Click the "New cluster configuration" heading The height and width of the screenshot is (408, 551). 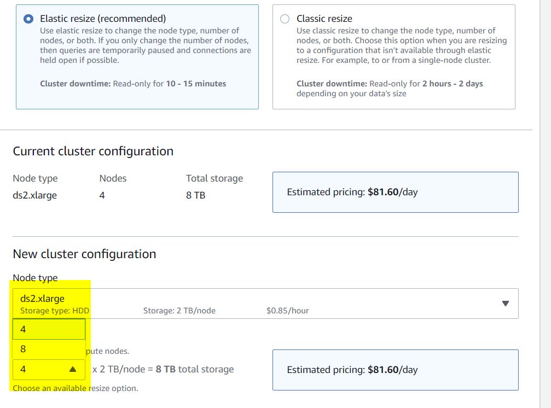pos(84,254)
